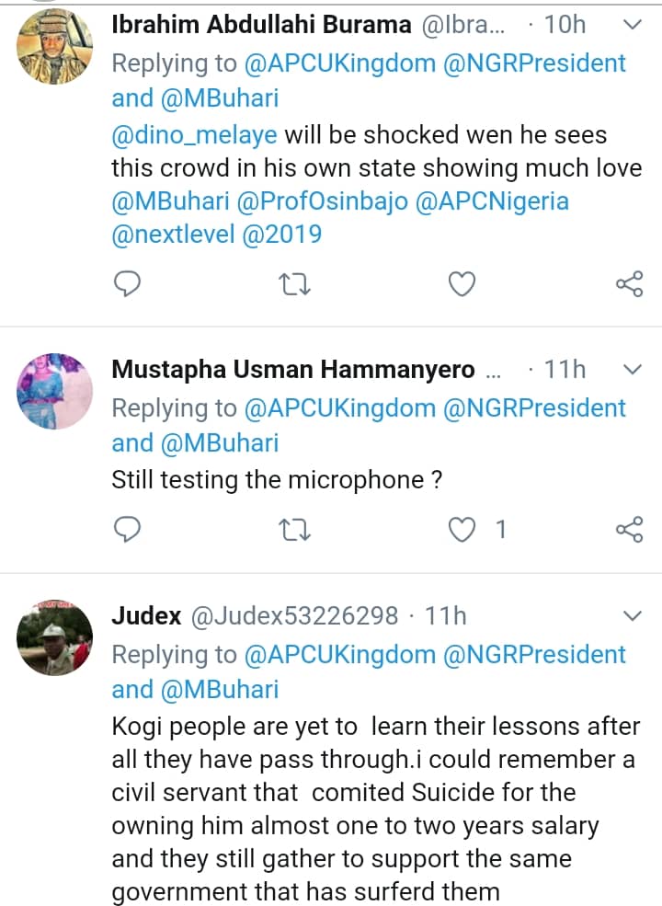Open options chevron on Mustapha's tweet
Viewport: 662px width, 906px height.
[633, 370]
